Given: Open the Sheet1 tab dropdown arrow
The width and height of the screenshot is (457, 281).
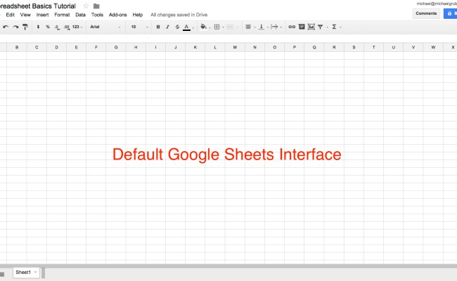Looking at the screenshot, I should 35,273.
